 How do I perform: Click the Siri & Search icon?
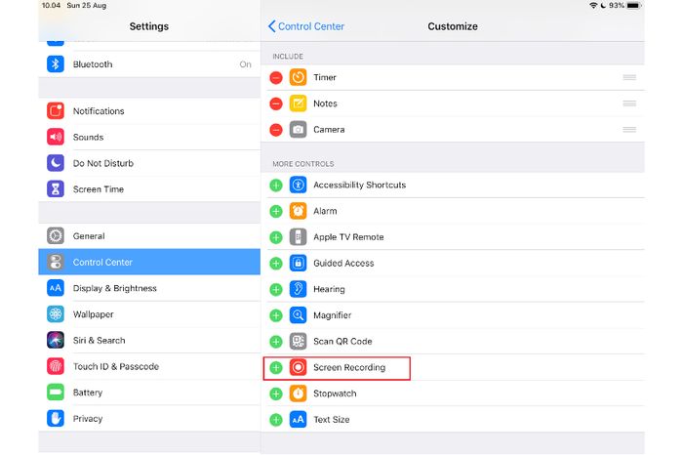tap(56, 340)
